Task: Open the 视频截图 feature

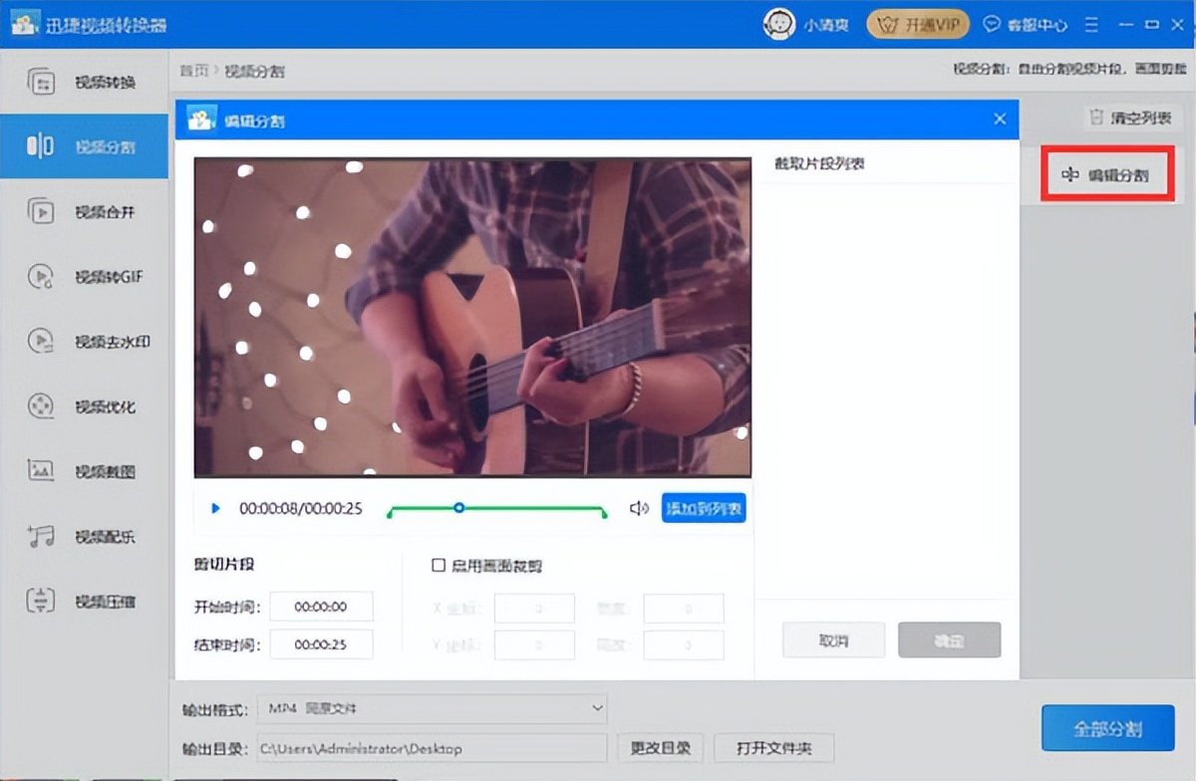Action: click(x=84, y=470)
